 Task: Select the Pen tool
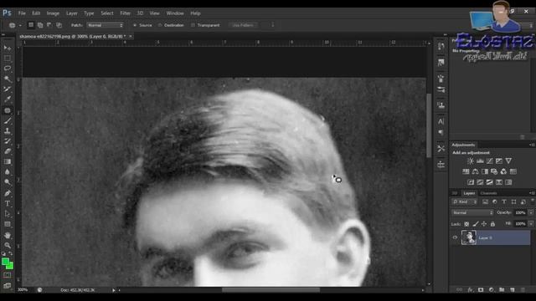tap(8, 193)
